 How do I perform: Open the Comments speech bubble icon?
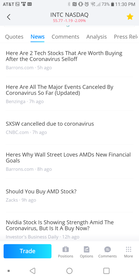click(x=108, y=250)
